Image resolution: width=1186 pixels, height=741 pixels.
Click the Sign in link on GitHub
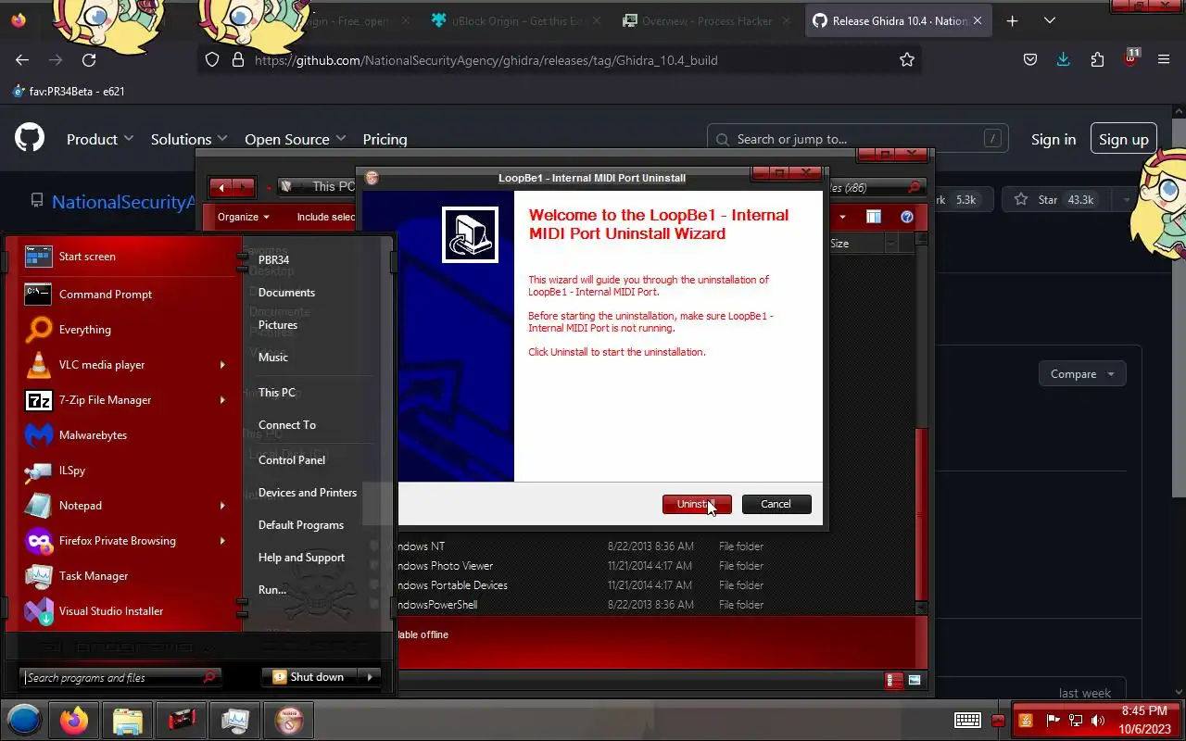[1054, 139]
